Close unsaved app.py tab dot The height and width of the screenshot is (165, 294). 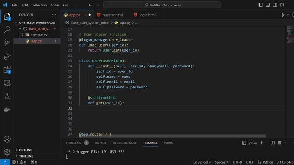pos(90,15)
